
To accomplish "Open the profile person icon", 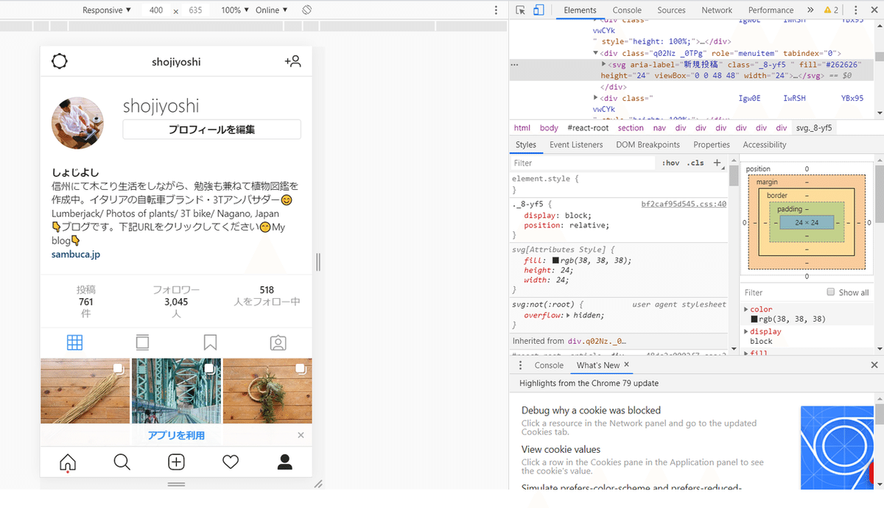I will pyautogui.click(x=284, y=462).
